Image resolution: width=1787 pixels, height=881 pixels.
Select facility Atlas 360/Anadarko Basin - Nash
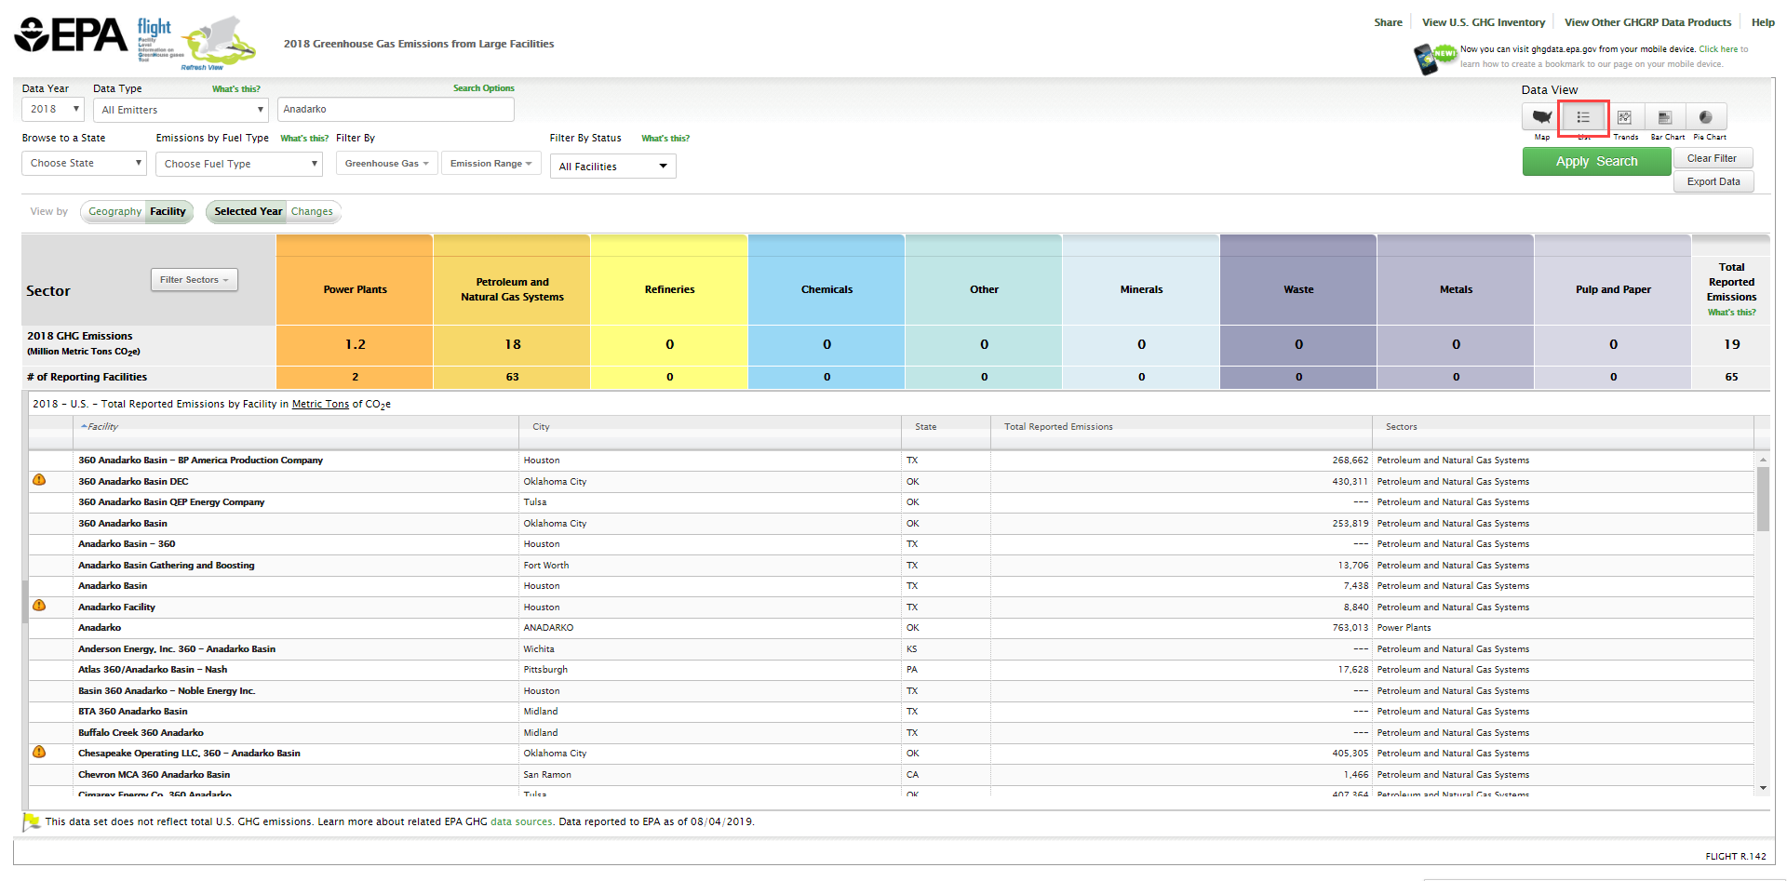153,670
